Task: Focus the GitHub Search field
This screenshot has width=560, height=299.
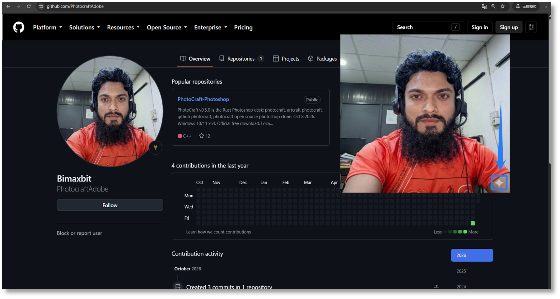Action: coord(428,27)
